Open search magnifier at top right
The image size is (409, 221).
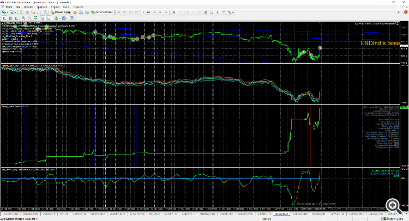[399, 12]
